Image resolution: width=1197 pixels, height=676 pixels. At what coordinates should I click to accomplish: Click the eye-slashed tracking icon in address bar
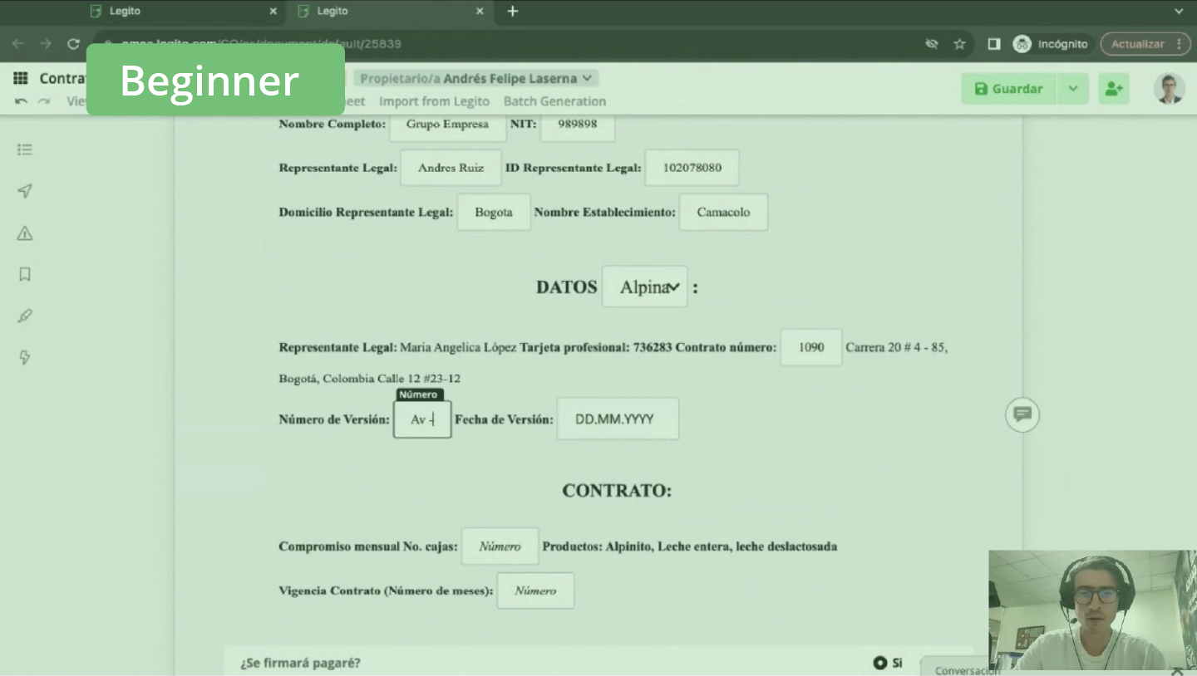click(932, 44)
